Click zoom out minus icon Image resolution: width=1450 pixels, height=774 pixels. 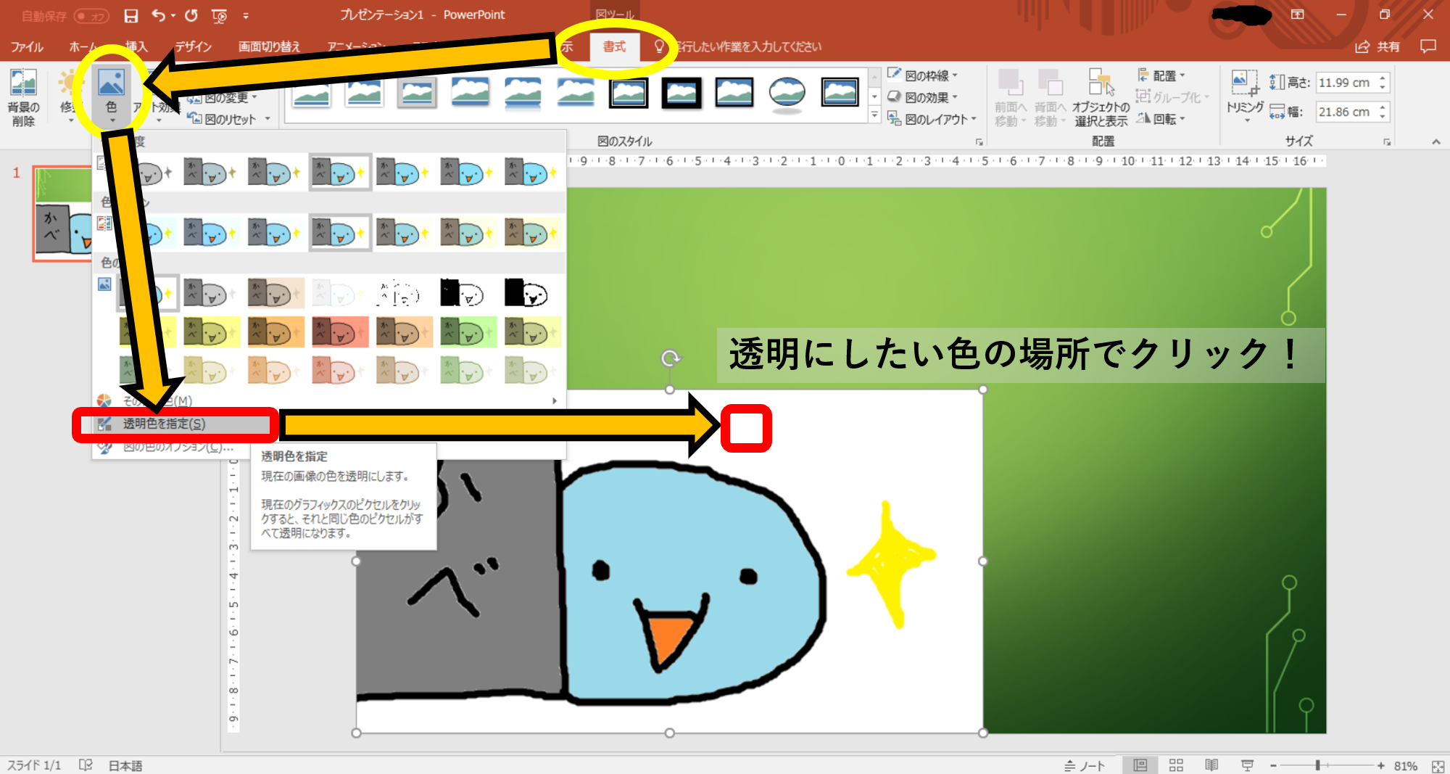(1273, 765)
